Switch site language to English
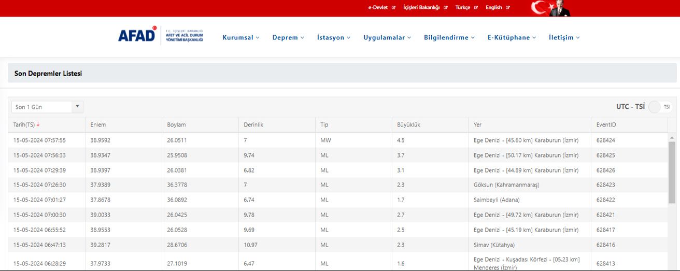This screenshot has width=680, height=271. (493, 8)
